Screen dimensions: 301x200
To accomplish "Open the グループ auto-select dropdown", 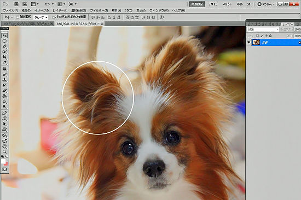I will (40, 17).
